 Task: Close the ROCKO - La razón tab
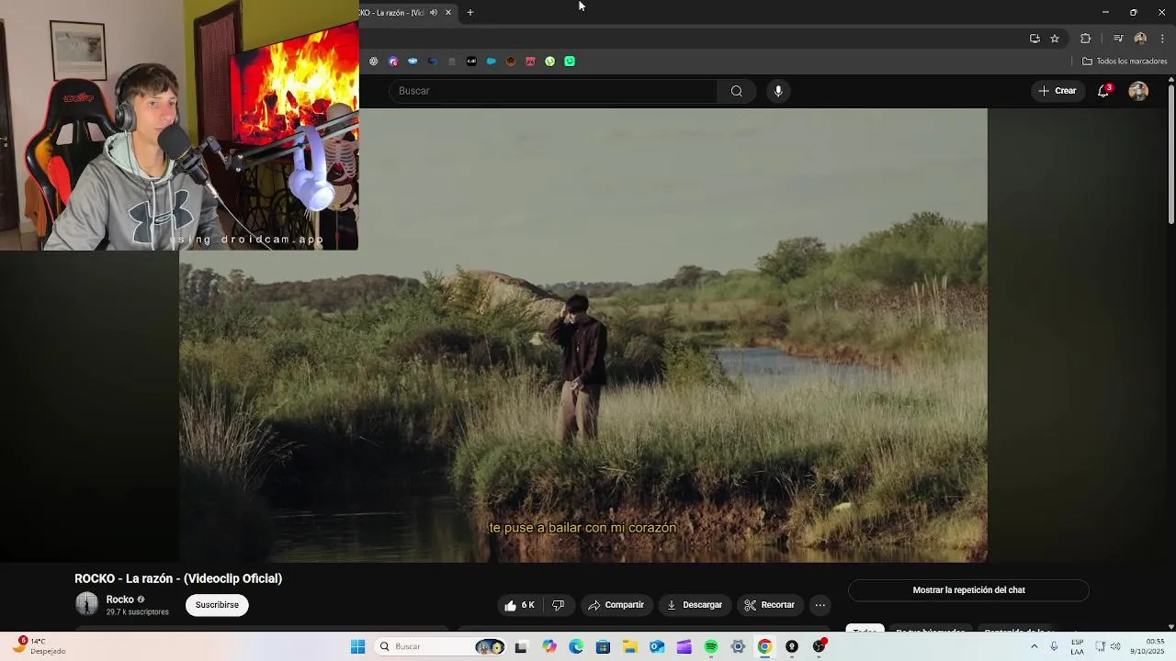pyautogui.click(x=448, y=13)
